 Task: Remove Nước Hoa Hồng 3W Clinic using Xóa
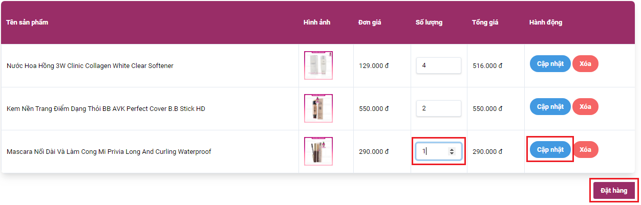pyautogui.click(x=585, y=64)
